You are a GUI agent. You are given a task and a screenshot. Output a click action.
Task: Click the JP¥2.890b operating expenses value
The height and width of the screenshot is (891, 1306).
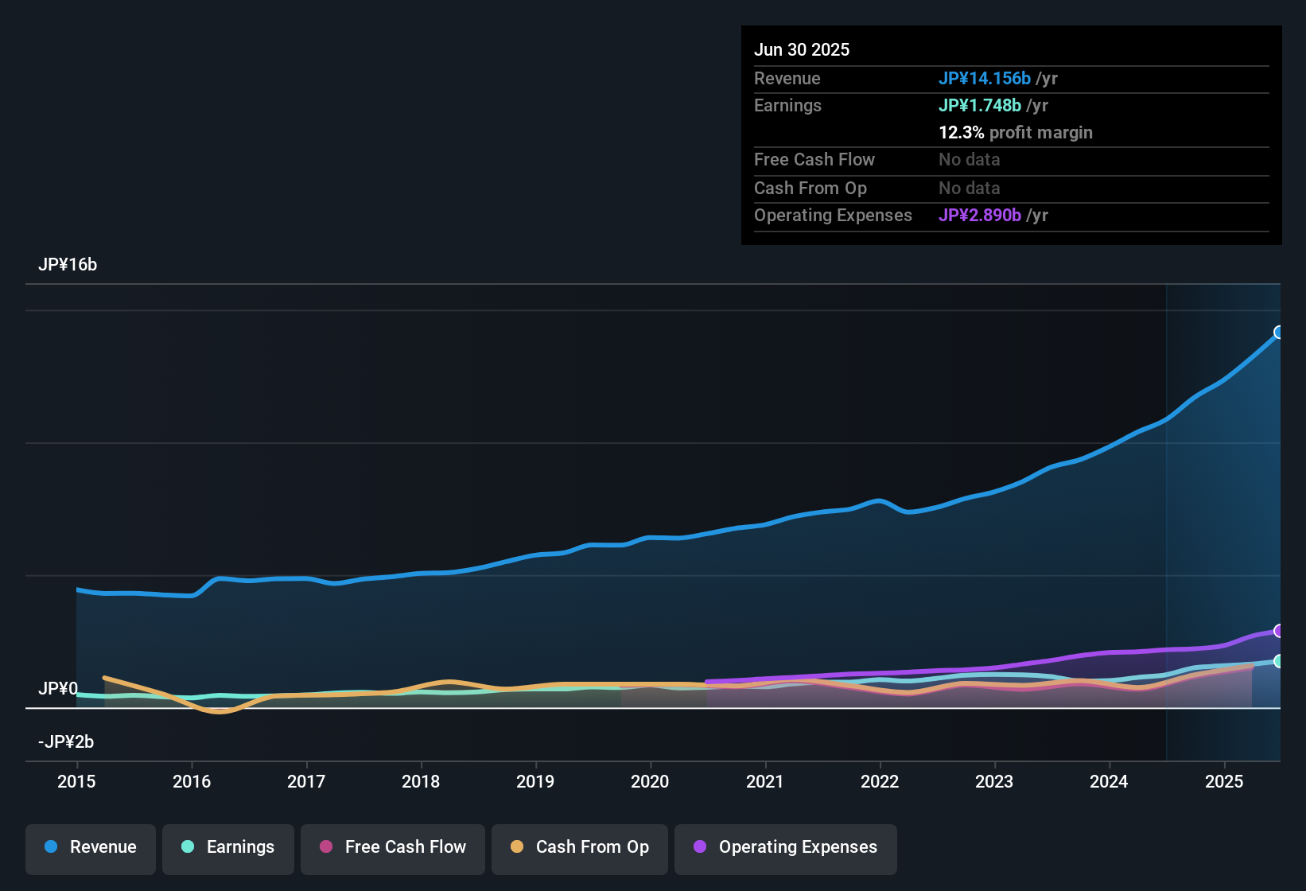pyautogui.click(x=980, y=215)
